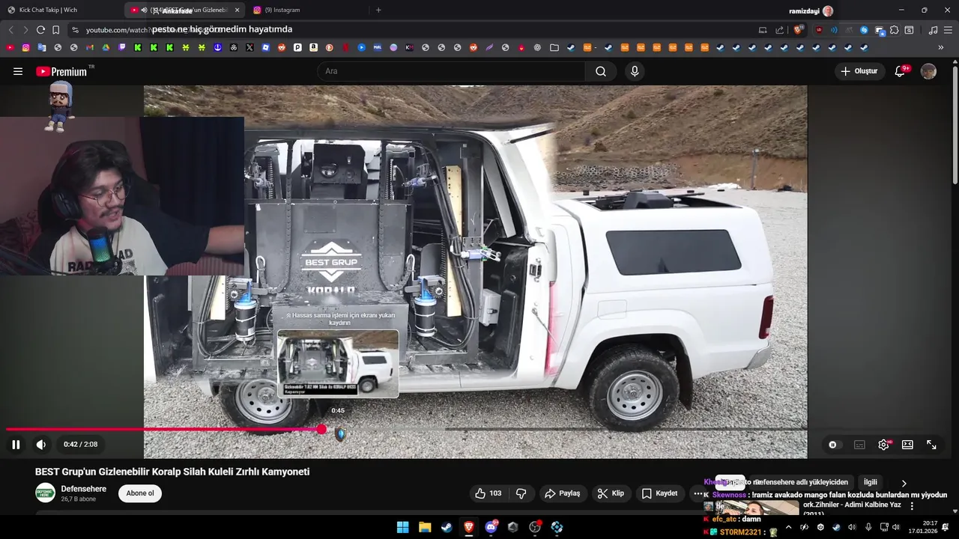959x539 pixels.
Task: Open File Explorer from taskbar
Action: coord(425,527)
